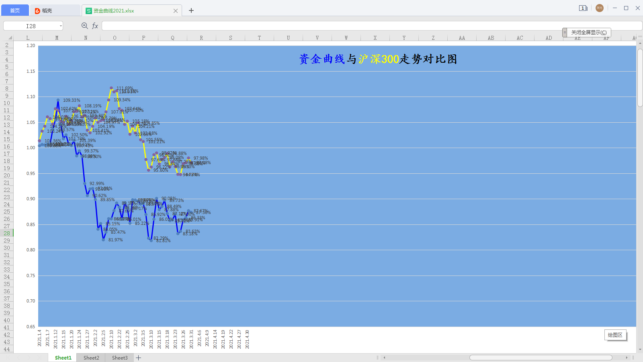This screenshot has width=643, height=362.
Task: Switch to the 首页 home tab
Action: [x=15, y=10]
